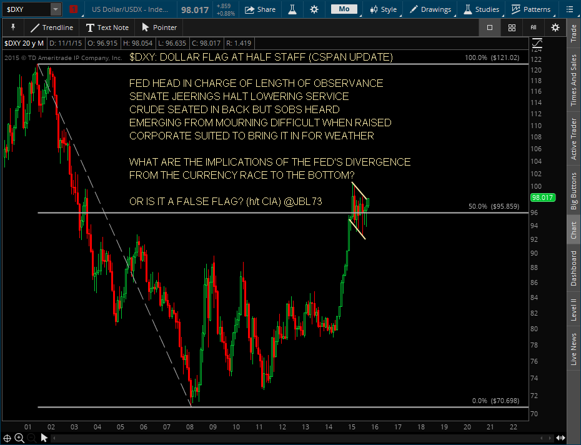Click the red symbol link indicator icon
The height and width of the screenshot is (445, 581).
pos(73,9)
